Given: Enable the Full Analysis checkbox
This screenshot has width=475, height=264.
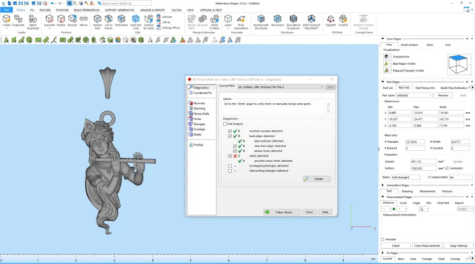Looking at the screenshot, I should click(x=225, y=124).
